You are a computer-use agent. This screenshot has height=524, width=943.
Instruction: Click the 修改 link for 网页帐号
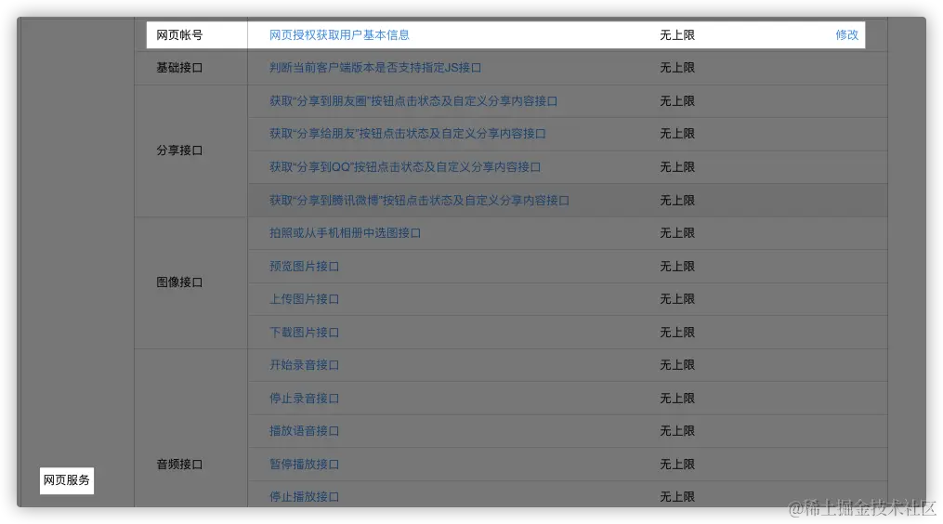(x=846, y=35)
